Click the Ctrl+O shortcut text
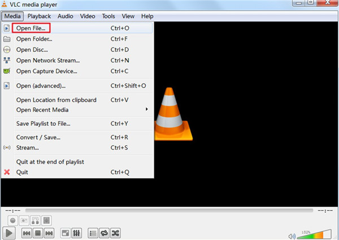 120,28
